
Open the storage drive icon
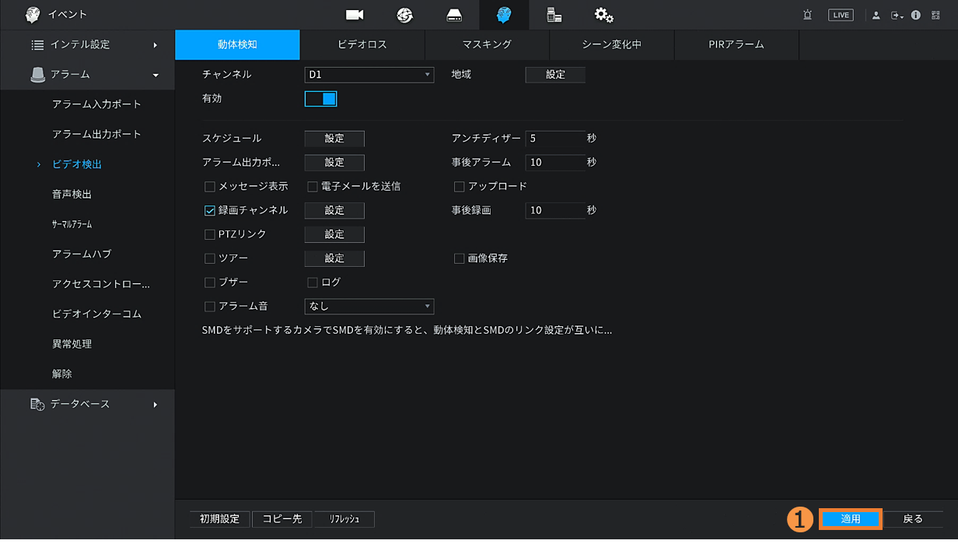point(454,15)
